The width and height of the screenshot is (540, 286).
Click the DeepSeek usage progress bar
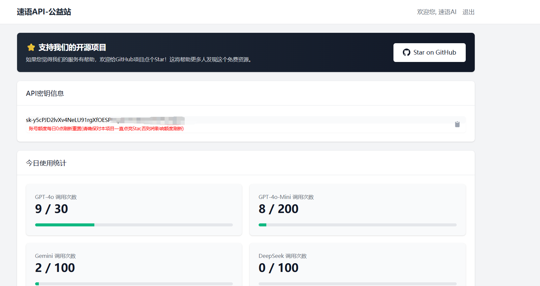(357, 284)
